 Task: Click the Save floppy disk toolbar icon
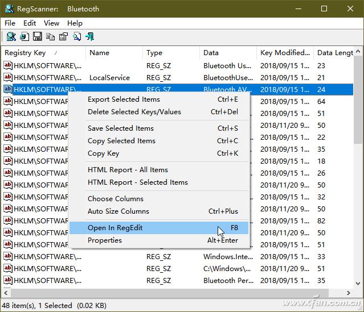(x=37, y=37)
